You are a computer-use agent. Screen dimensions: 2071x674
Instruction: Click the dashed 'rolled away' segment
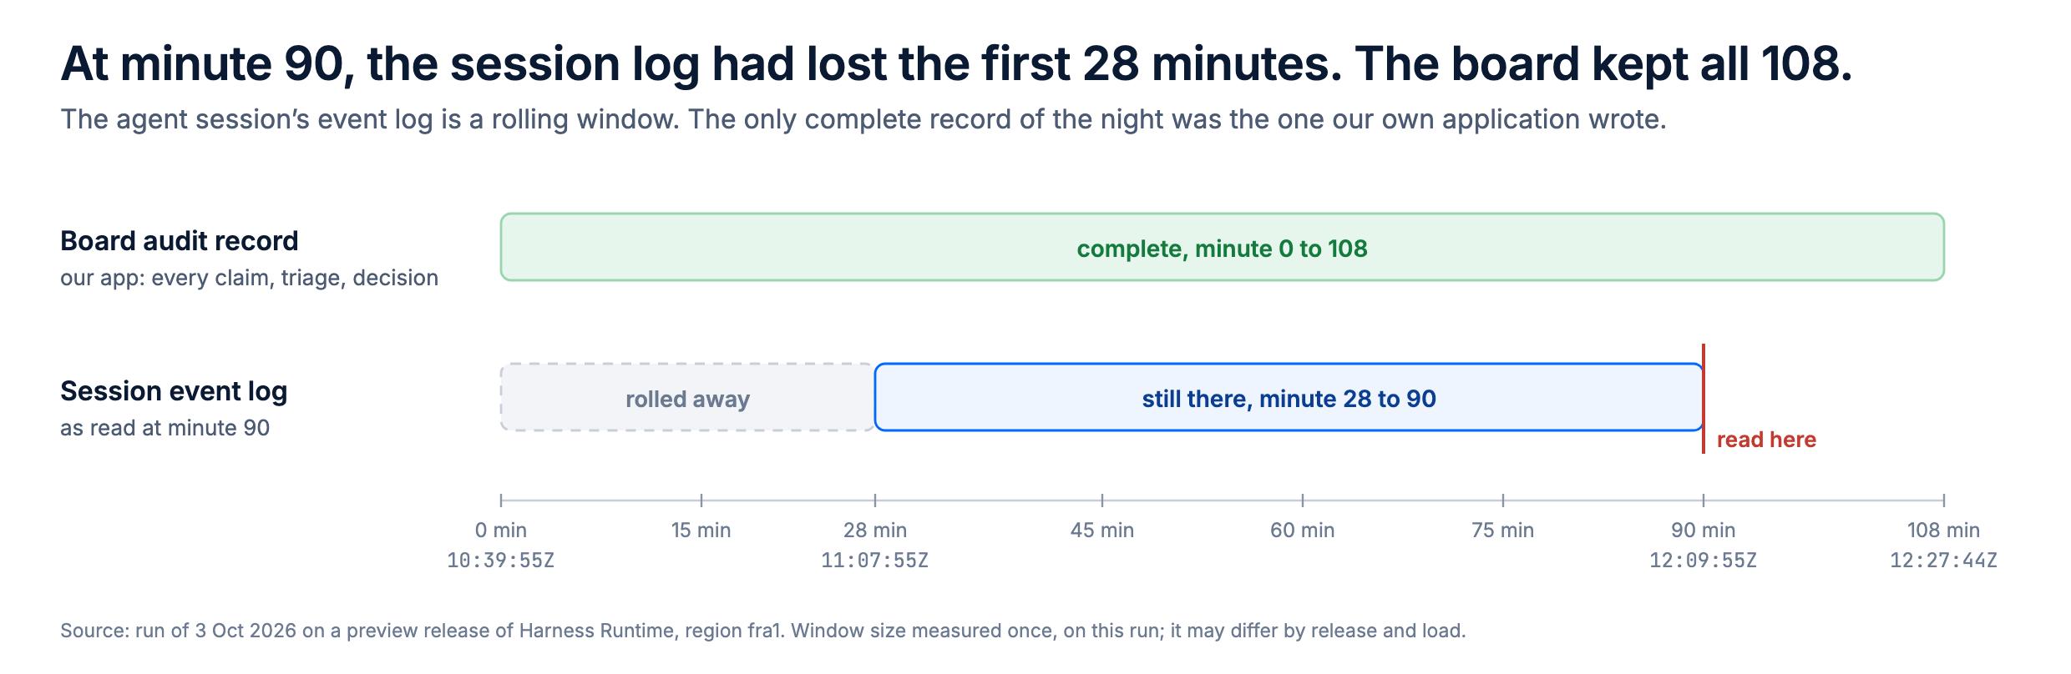click(x=687, y=397)
